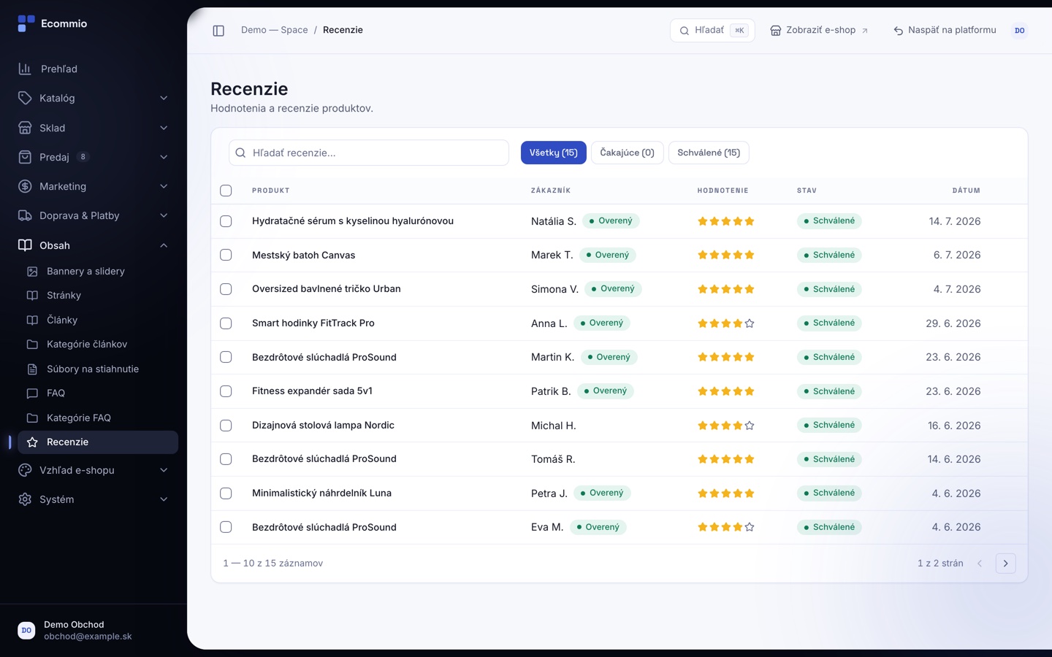Click Naspäť na platformu link
Viewport: 1052px width, 657px height.
945,31
